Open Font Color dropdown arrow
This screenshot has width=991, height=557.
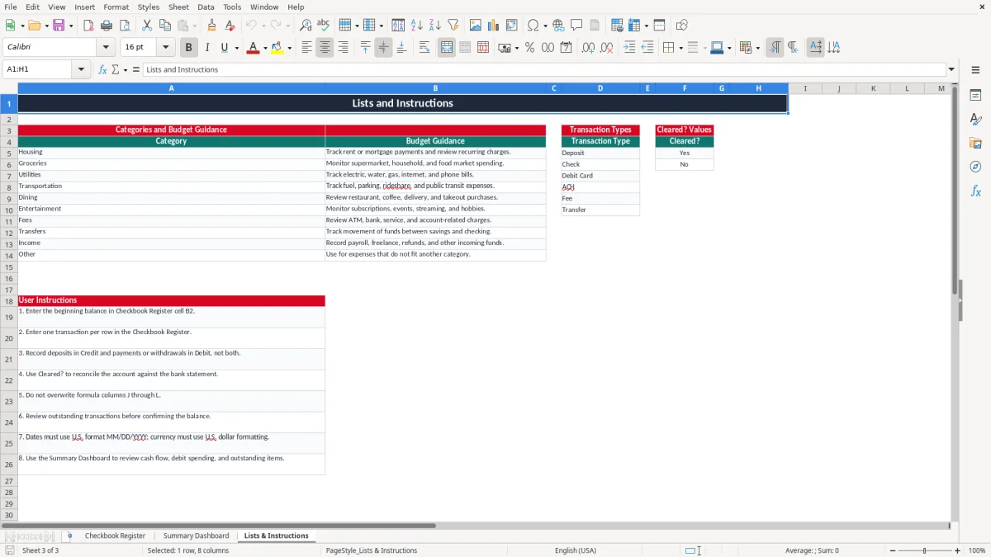pyautogui.click(x=265, y=48)
